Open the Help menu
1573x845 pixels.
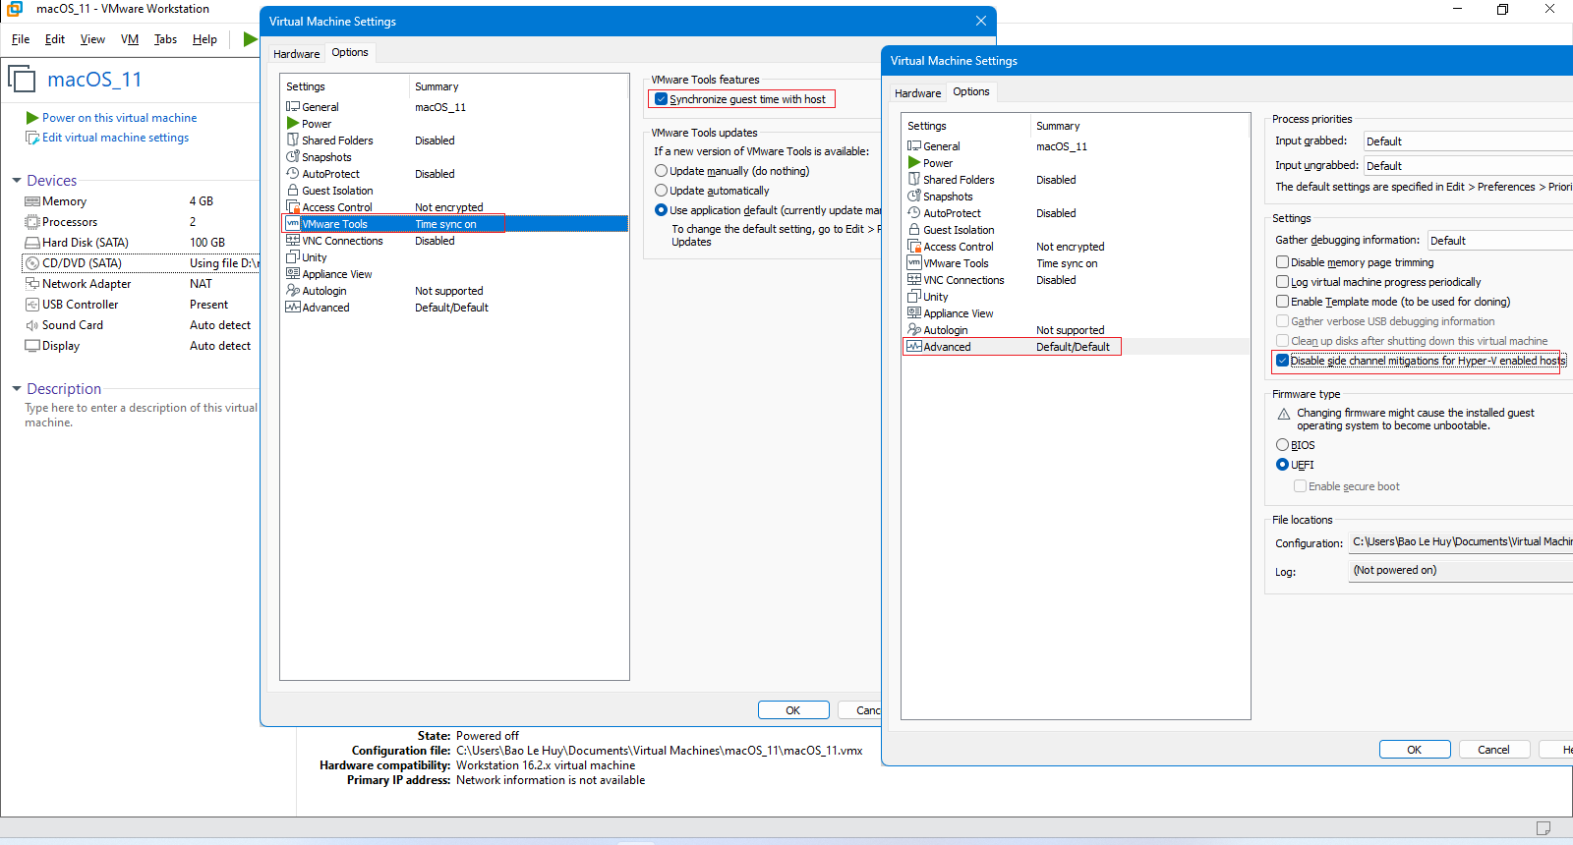pos(204,39)
